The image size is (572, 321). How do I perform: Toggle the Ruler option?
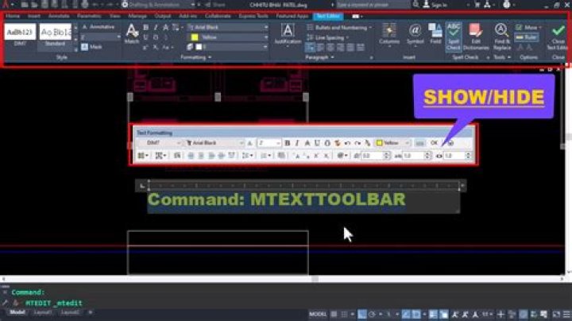click(527, 37)
